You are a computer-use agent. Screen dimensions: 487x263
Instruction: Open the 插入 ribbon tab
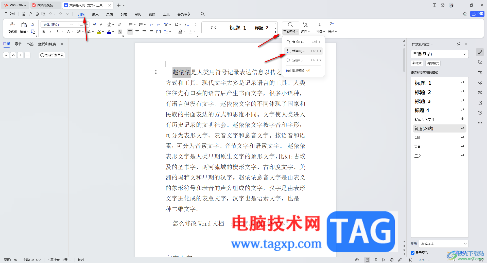(95, 14)
